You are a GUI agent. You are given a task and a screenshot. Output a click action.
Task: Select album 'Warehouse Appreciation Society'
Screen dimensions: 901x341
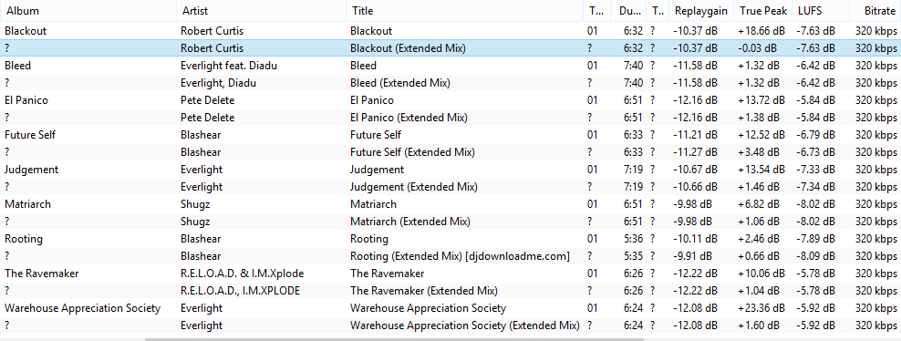[x=83, y=307]
